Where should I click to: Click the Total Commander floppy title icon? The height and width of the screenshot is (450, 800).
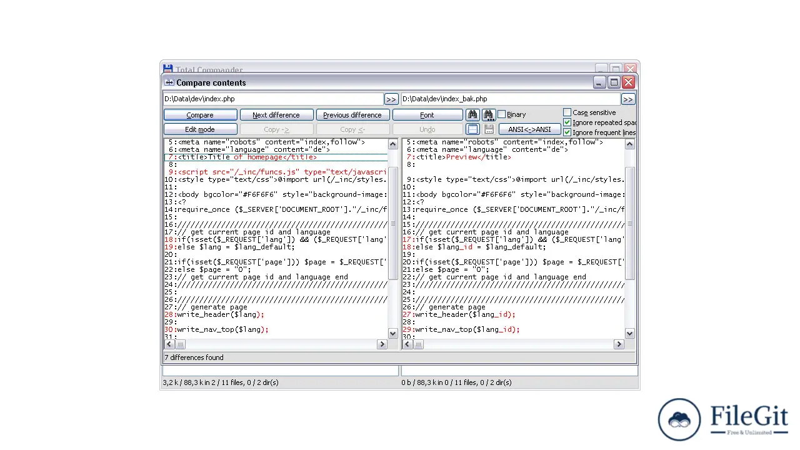[167, 69]
